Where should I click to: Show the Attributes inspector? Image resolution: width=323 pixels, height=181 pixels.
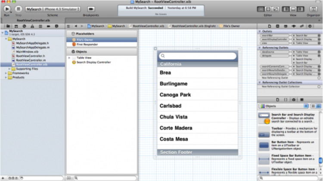click(x=294, y=26)
